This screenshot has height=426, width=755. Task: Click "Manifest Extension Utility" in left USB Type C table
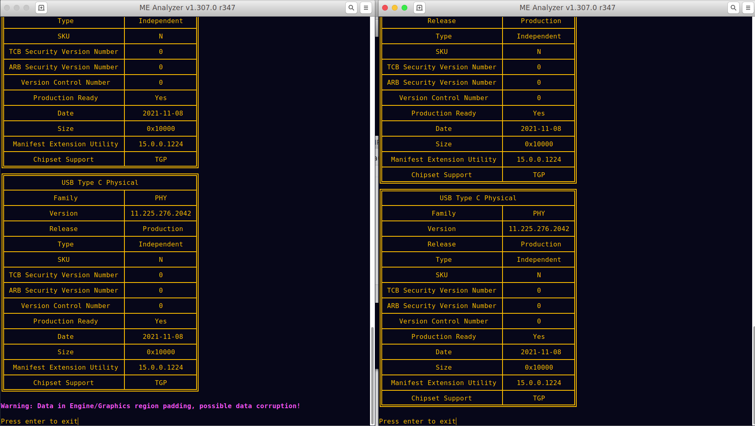click(66, 367)
